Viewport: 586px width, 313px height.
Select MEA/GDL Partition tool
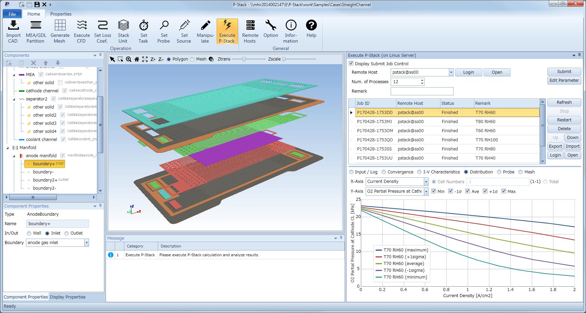point(36,31)
